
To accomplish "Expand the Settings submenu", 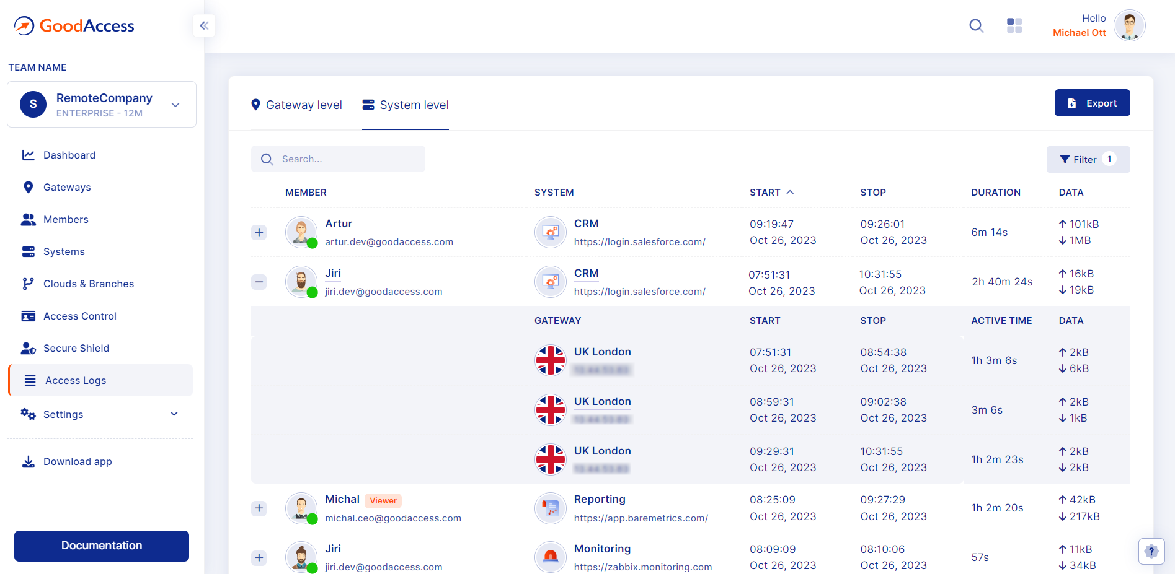I will point(174,414).
